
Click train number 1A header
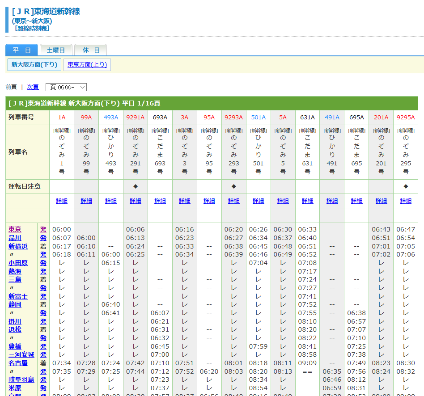pyautogui.click(x=62, y=117)
